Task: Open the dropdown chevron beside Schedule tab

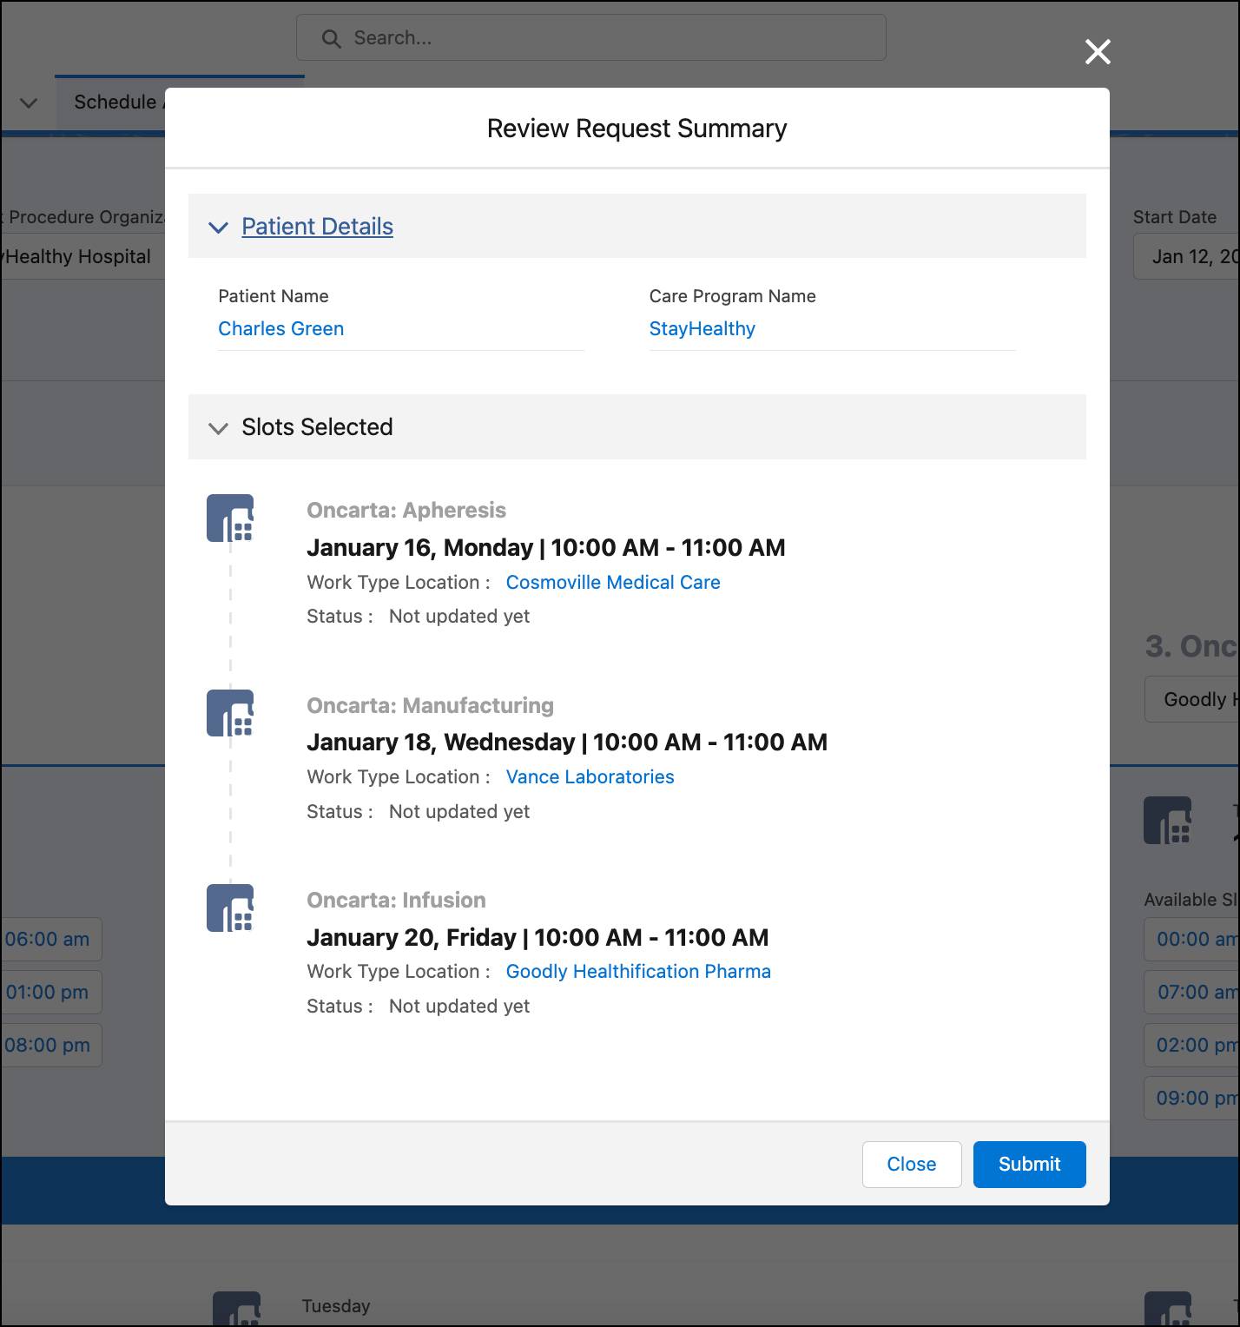Action: pyautogui.click(x=29, y=103)
